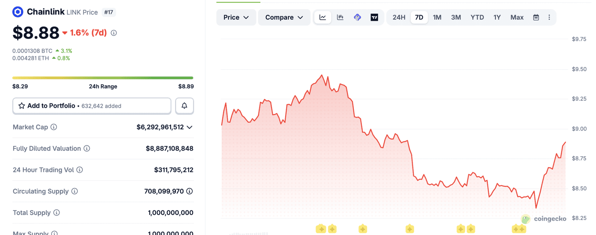
Task: Open TradingView chart mode
Action: click(374, 17)
